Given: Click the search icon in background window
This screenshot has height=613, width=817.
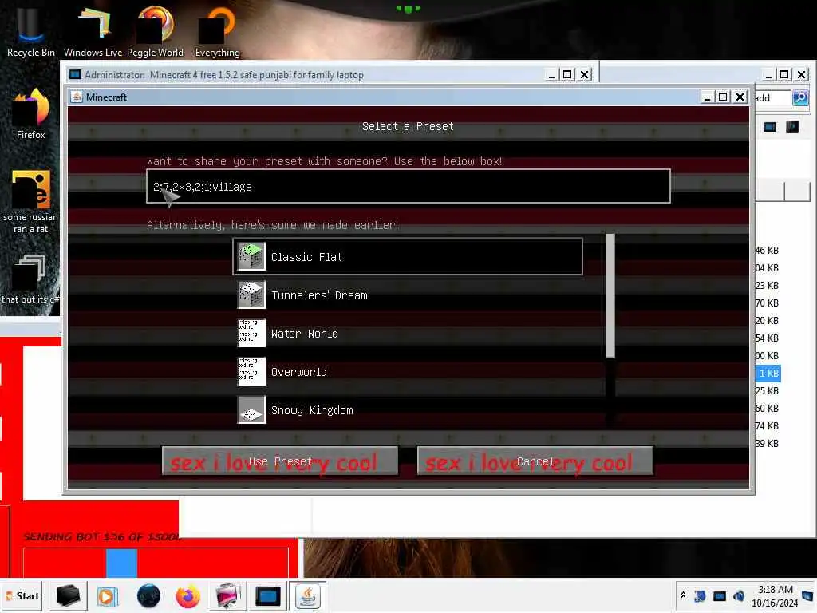Looking at the screenshot, I should (800, 97).
